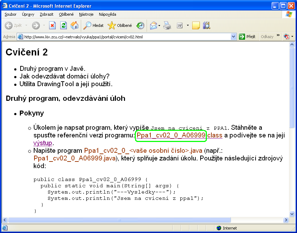Click the code line printing '---Vysledky---'
Screen dimensions: 297x233
pyautogui.click(x=111, y=192)
